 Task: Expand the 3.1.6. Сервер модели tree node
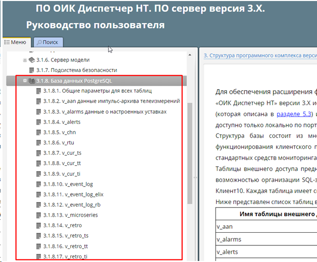pyautogui.click(x=24, y=60)
